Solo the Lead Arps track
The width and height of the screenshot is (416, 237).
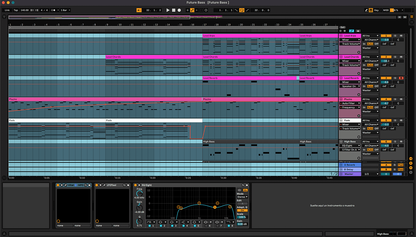click(395, 36)
